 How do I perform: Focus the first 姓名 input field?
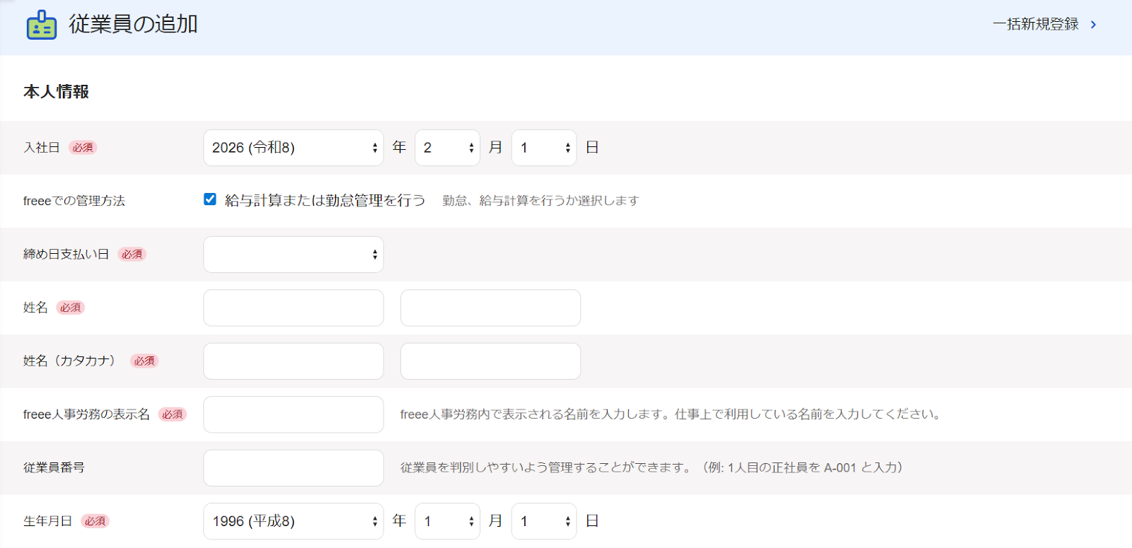[x=294, y=308]
